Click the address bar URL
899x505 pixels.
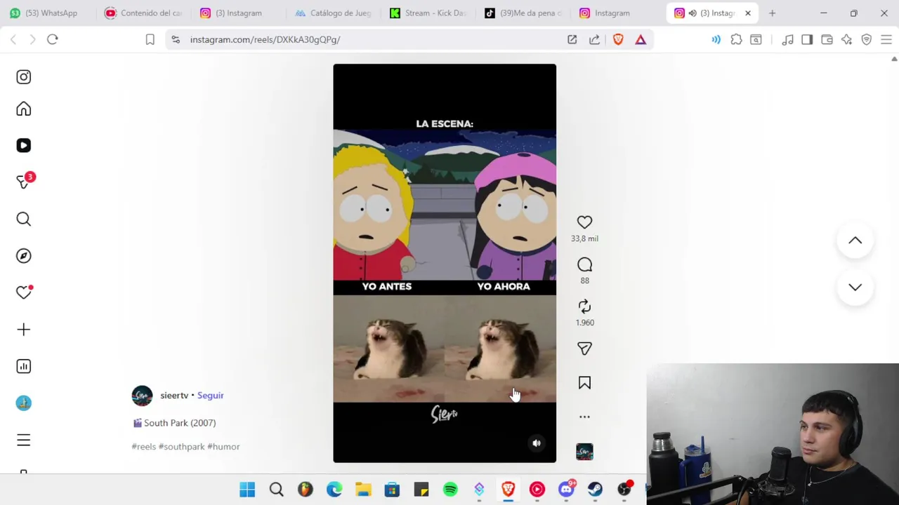[x=265, y=40]
